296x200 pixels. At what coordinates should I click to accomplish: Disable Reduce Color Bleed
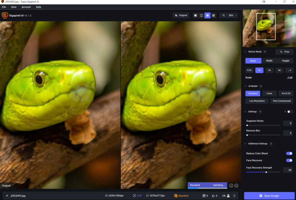pyautogui.click(x=289, y=154)
